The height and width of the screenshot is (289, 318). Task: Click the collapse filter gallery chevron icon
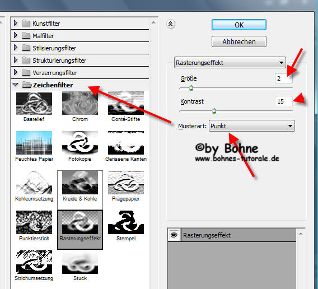pos(171,24)
